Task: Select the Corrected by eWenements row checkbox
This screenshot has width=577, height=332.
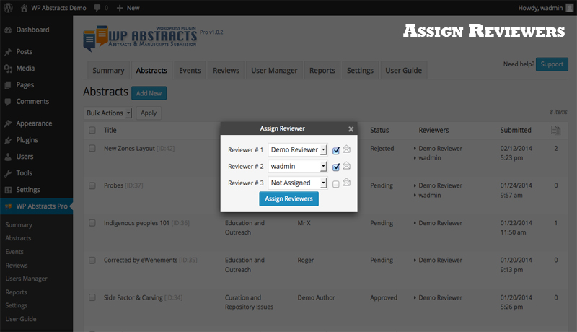Action: pyautogui.click(x=92, y=261)
